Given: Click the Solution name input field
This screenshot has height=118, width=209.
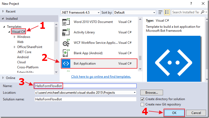Looking at the screenshot, I should click(x=86, y=99).
